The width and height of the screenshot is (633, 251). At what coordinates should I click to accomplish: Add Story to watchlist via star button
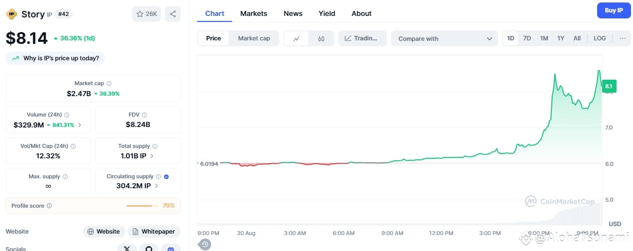[146, 14]
